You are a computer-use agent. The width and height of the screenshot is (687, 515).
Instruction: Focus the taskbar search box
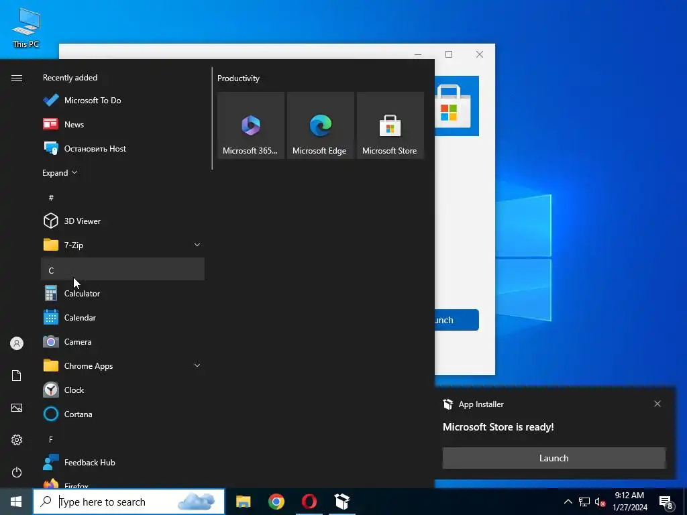pos(129,502)
